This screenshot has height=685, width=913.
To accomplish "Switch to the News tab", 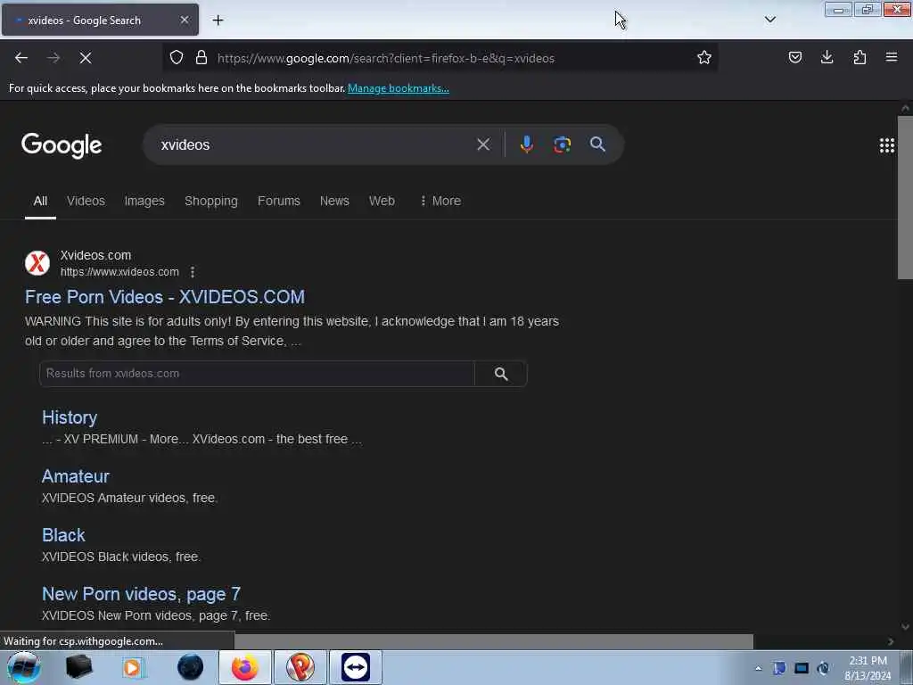I will pos(334,201).
